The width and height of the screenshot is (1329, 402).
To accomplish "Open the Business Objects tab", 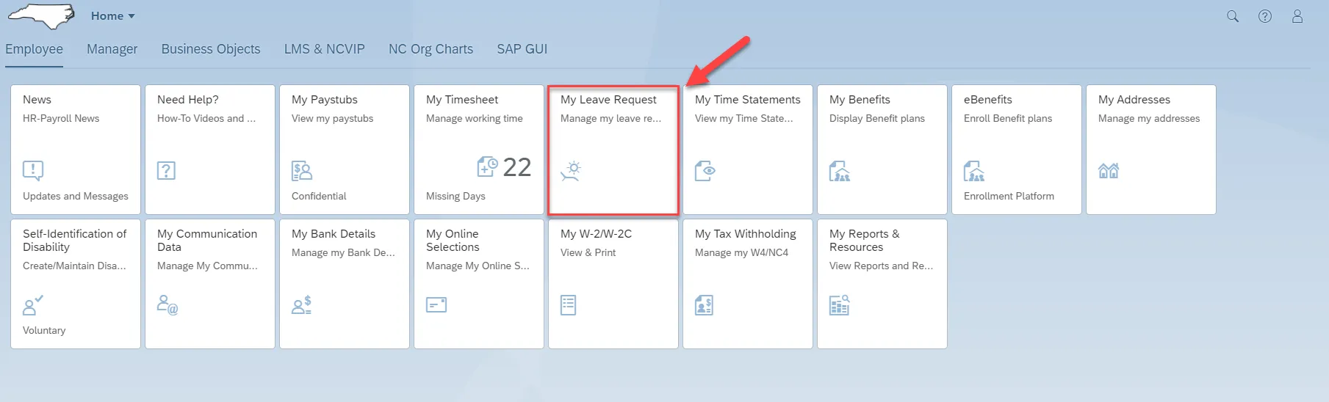I will 211,49.
